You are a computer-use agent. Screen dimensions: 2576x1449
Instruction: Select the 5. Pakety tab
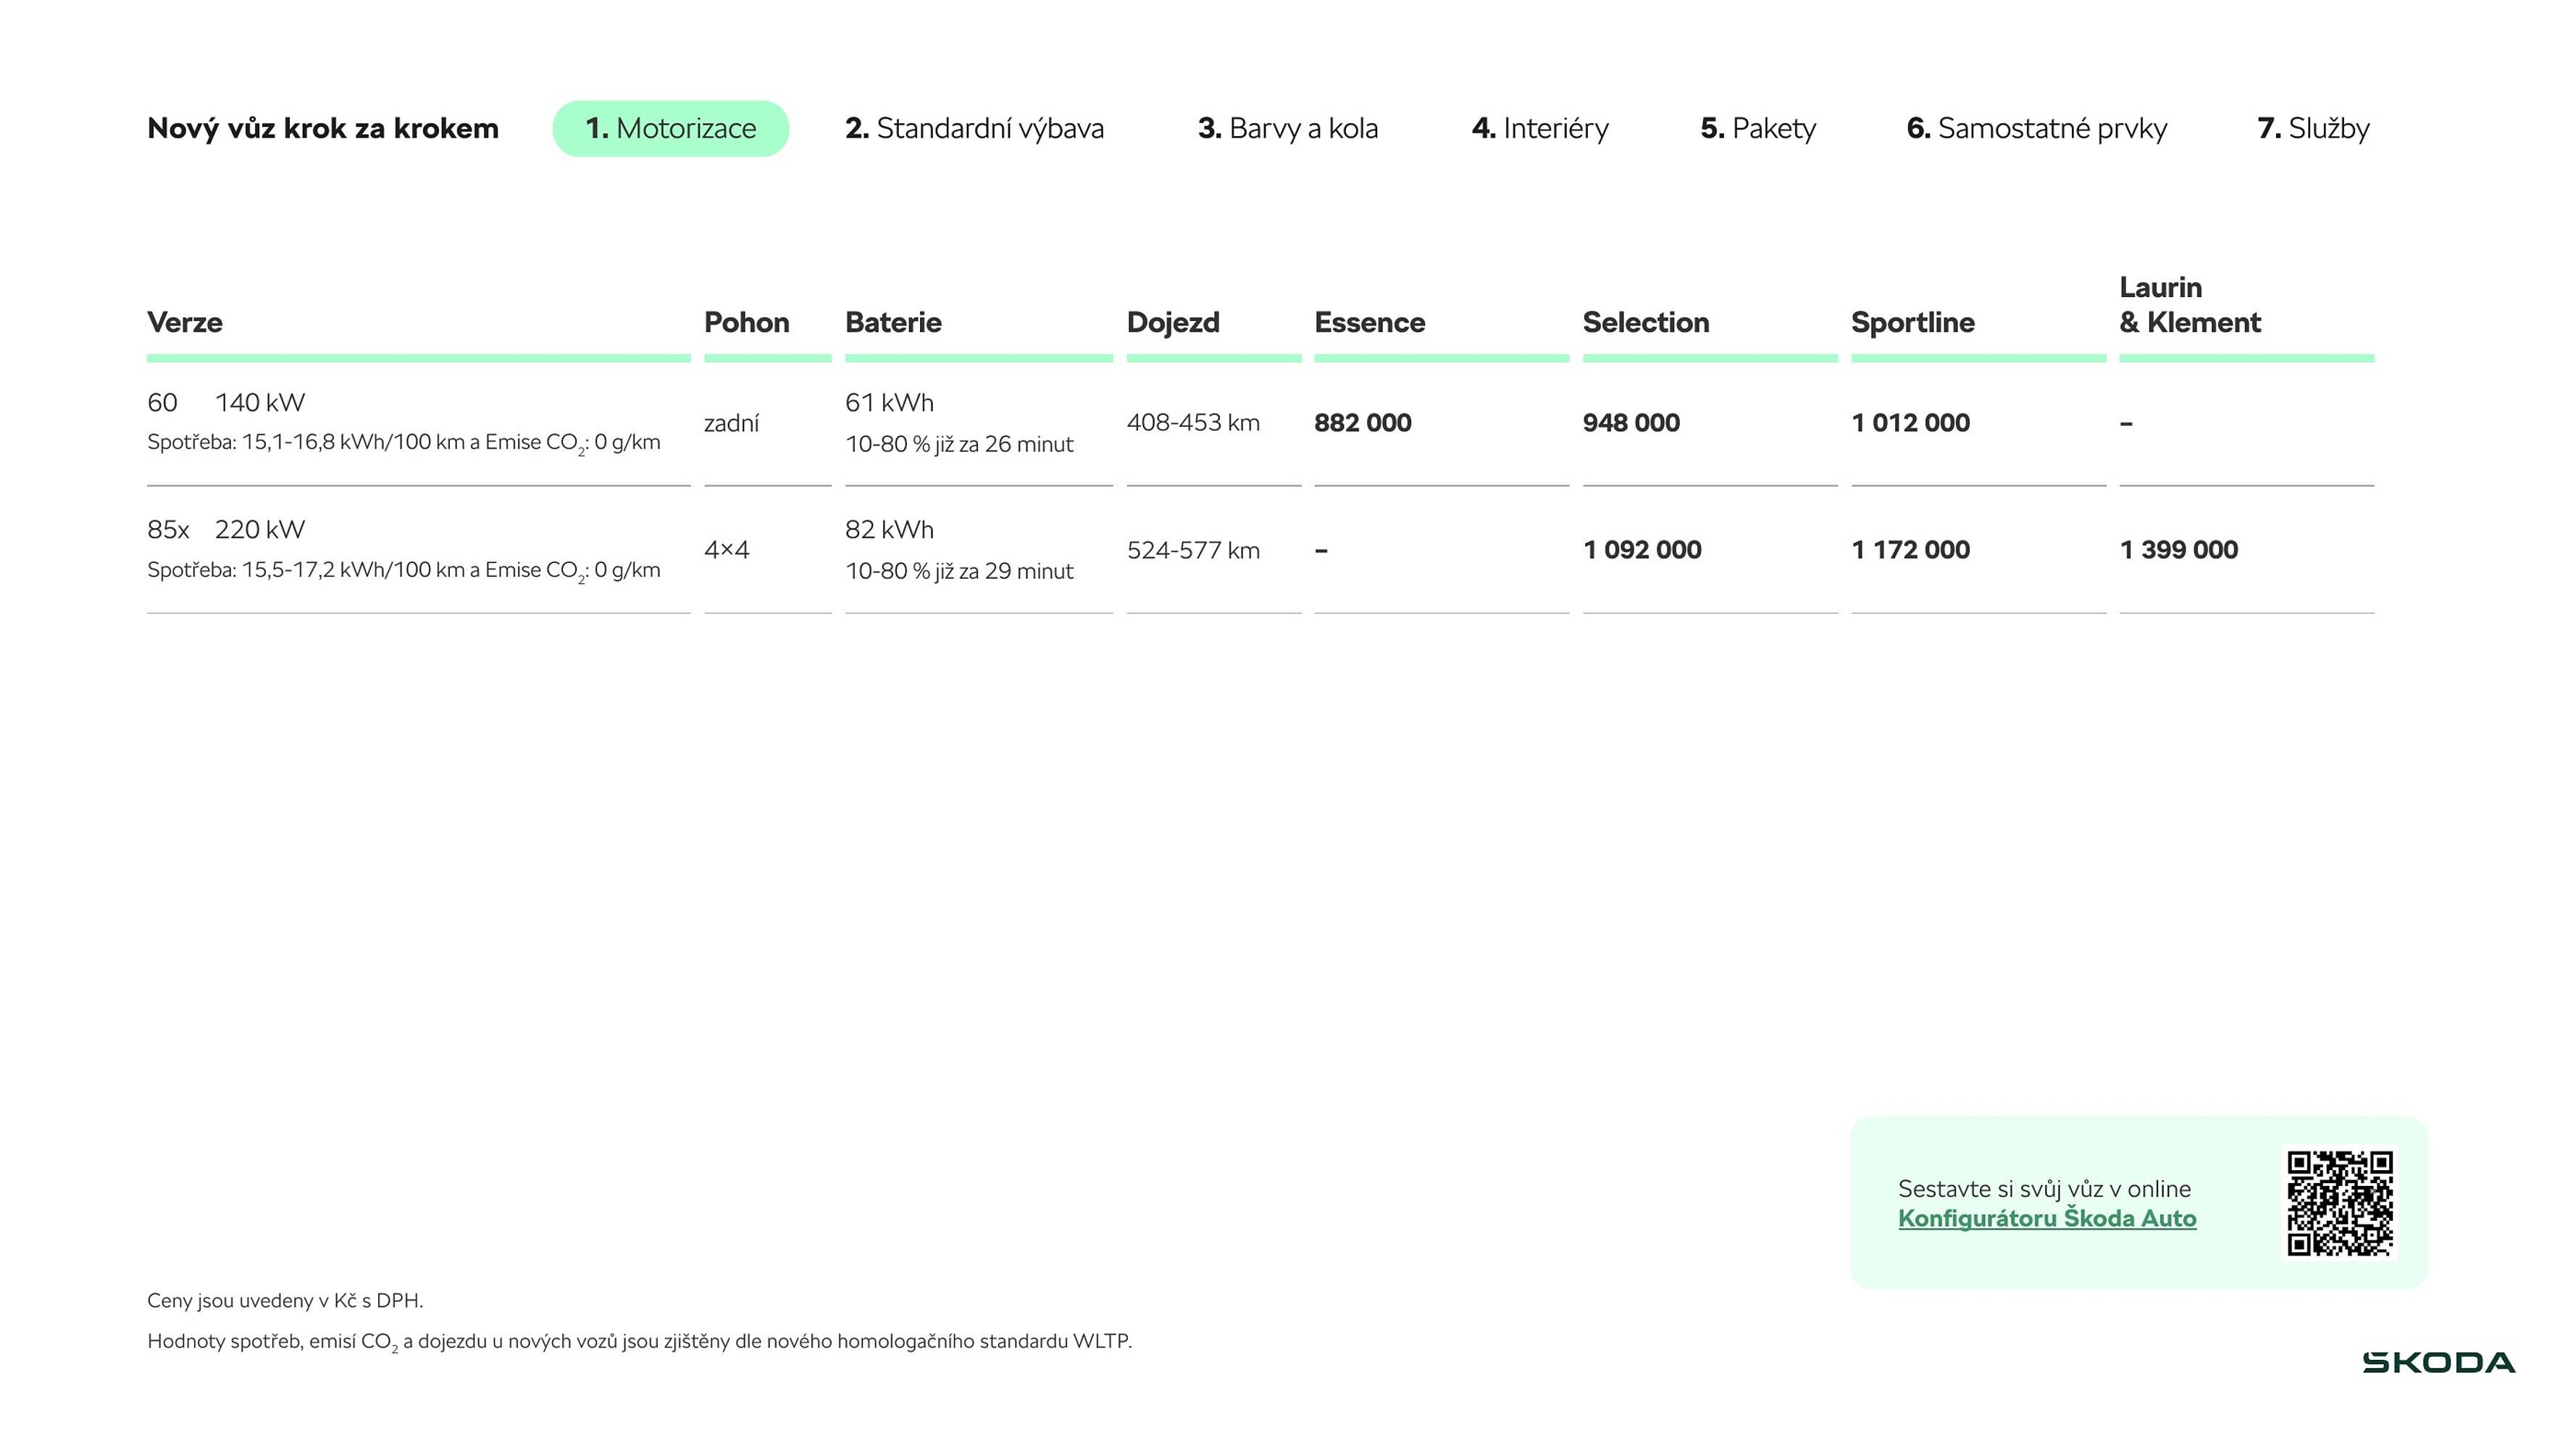1758,128
